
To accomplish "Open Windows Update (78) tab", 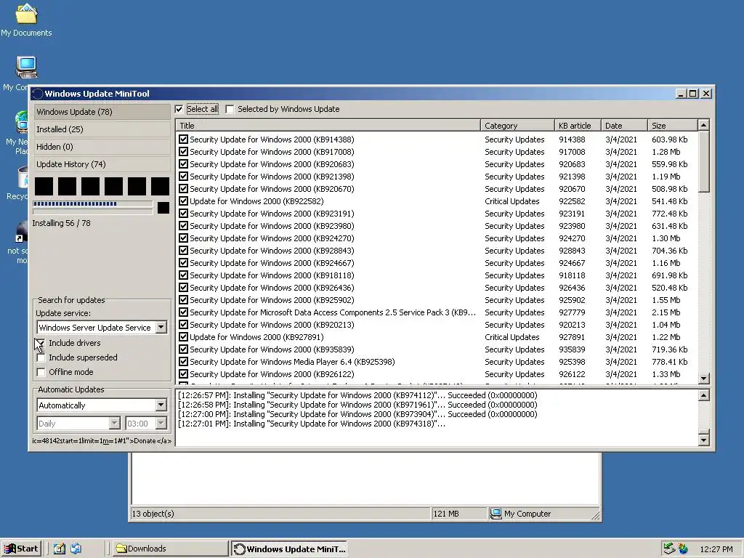I will pyautogui.click(x=102, y=112).
